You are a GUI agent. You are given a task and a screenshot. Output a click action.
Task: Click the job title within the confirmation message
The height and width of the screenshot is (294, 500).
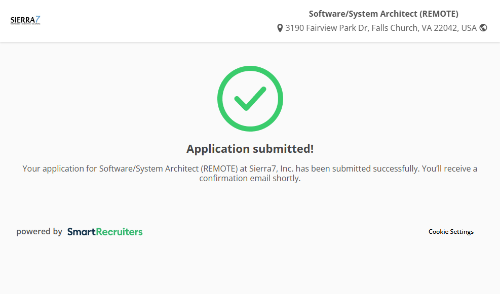pyautogui.click(x=168, y=169)
